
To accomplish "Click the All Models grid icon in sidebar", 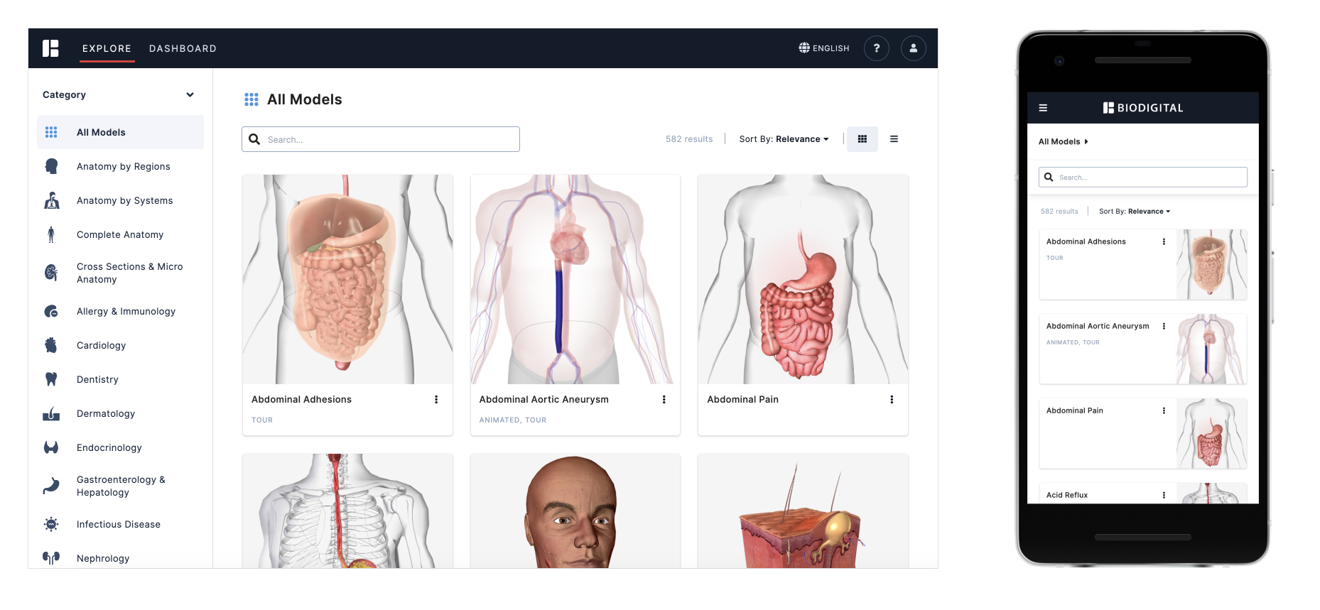I will tap(51, 132).
